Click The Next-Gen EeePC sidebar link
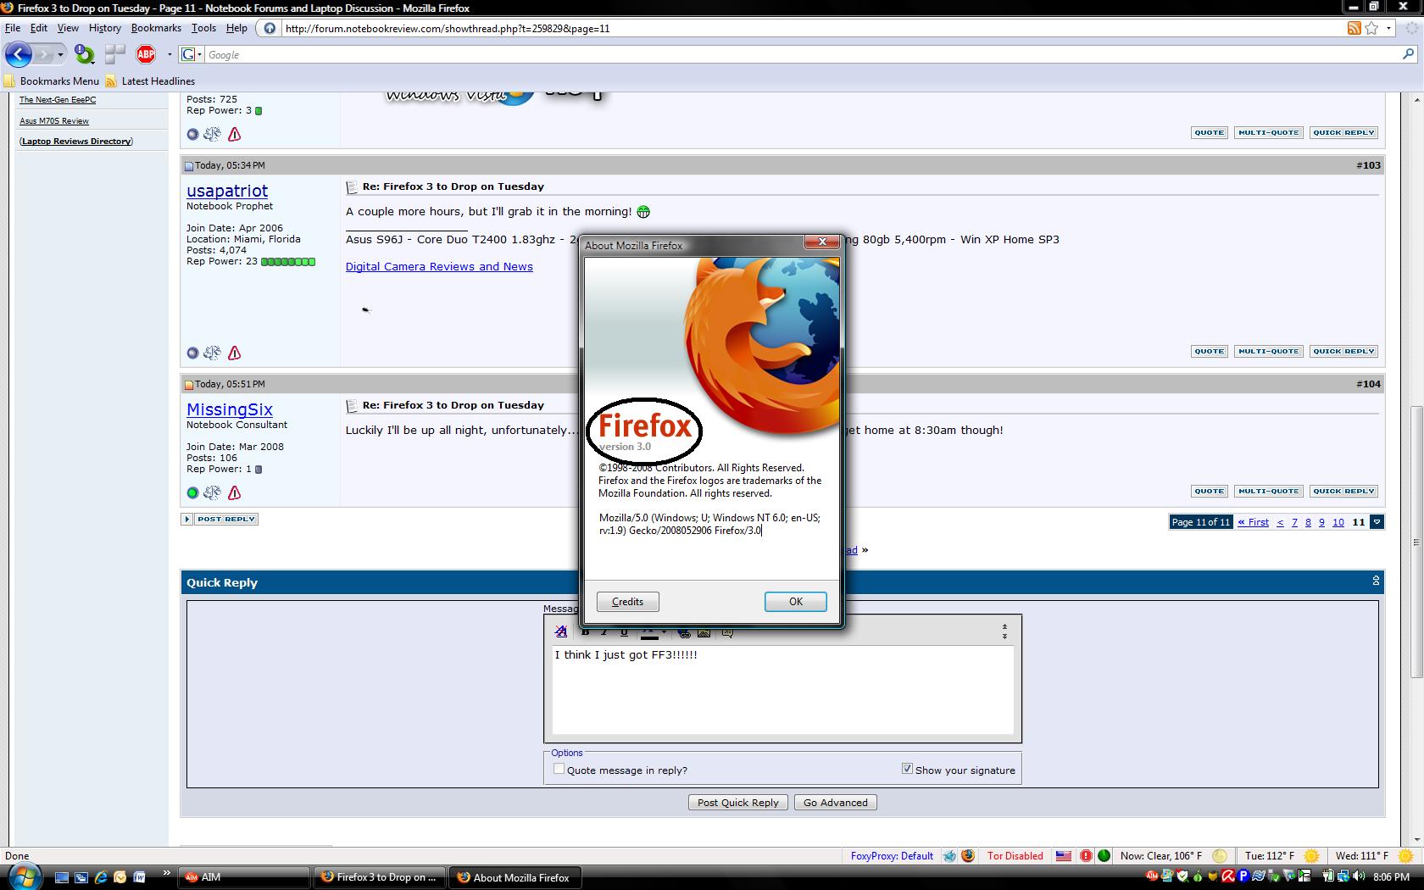The image size is (1424, 890). point(58,100)
